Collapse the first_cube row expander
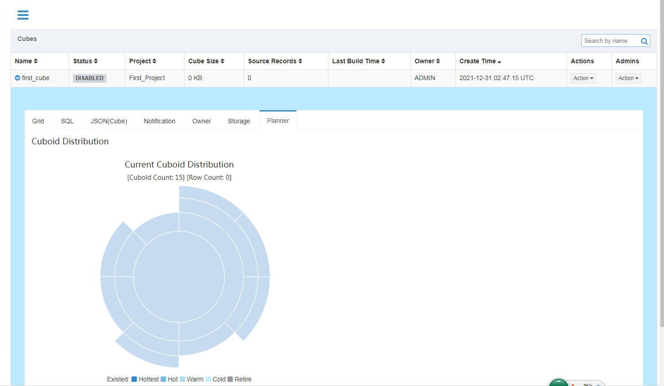Viewport: 664px width, 386px height. 17,78
